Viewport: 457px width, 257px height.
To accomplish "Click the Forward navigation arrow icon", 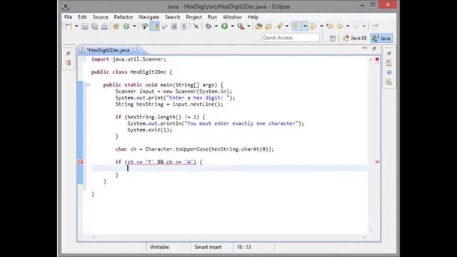I will coord(356,26).
